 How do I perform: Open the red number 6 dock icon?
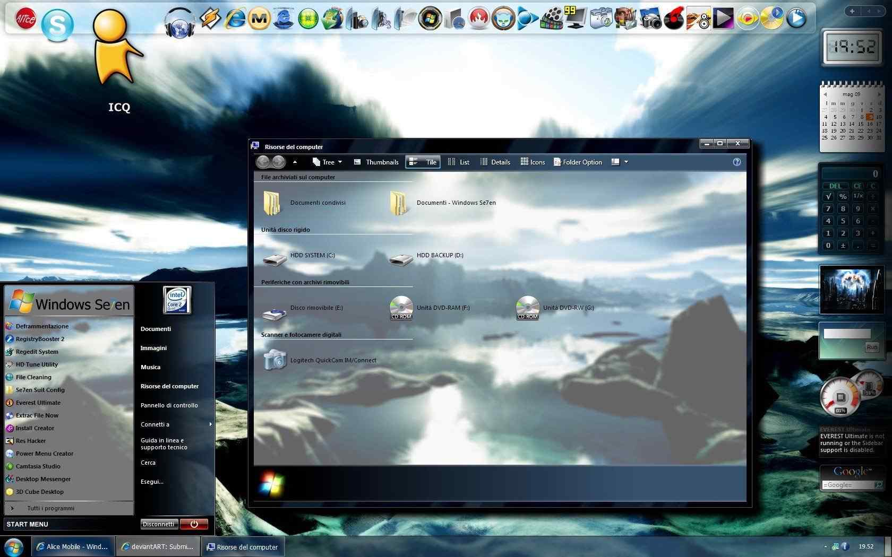(x=674, y=19)
